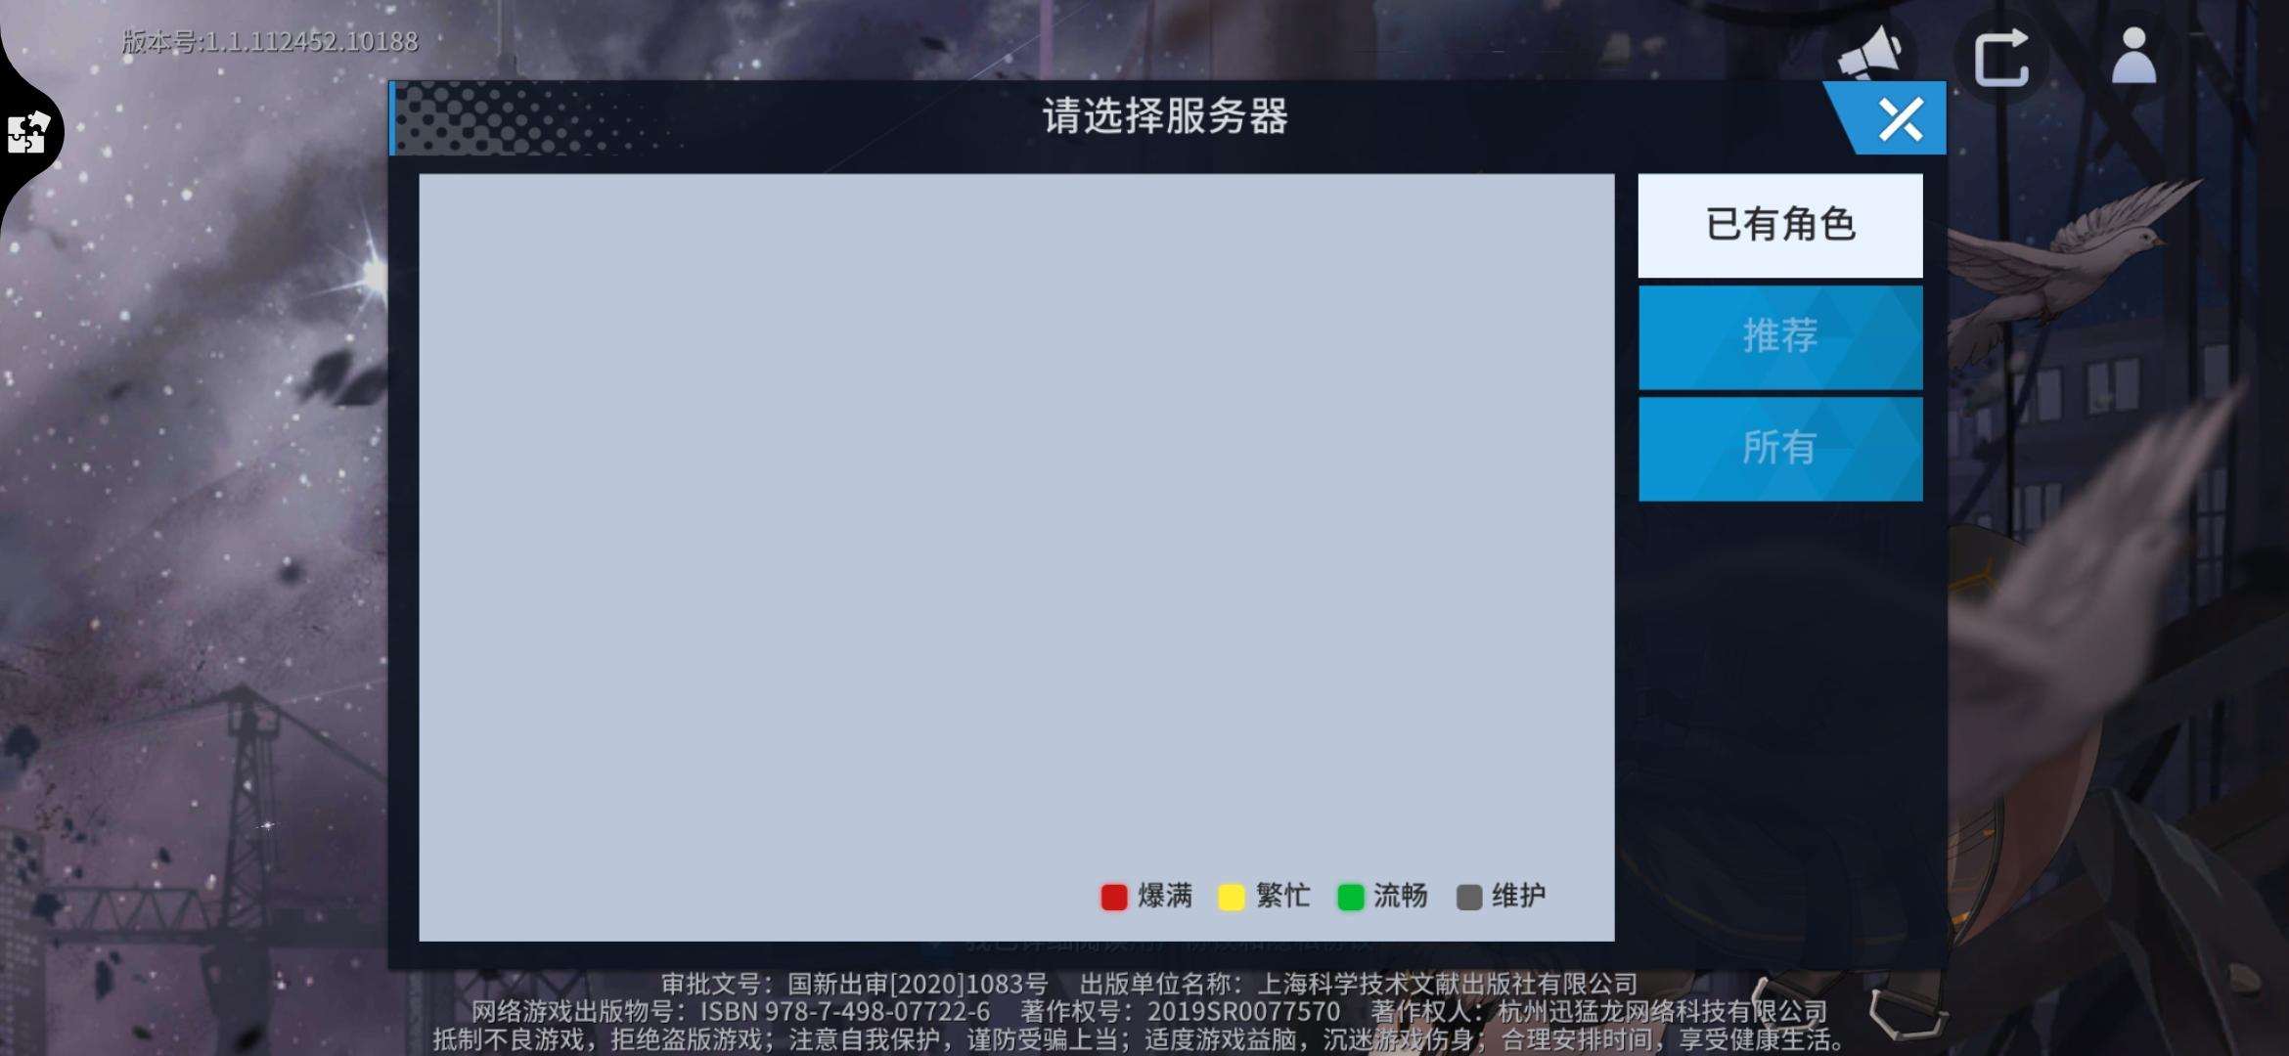Screen dimensions: 2289x1056
Task: Click the empty server list panel
Action: (x=1015, y=528)
